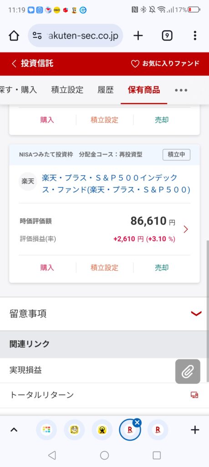
Task: Open site settings icon in address bar
Action: pos(37,36)
